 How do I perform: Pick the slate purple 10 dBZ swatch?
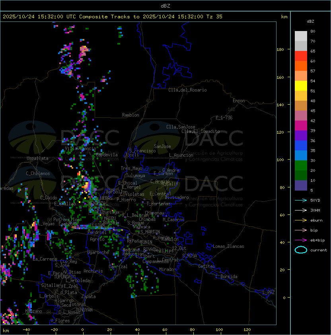click(301, 185)
